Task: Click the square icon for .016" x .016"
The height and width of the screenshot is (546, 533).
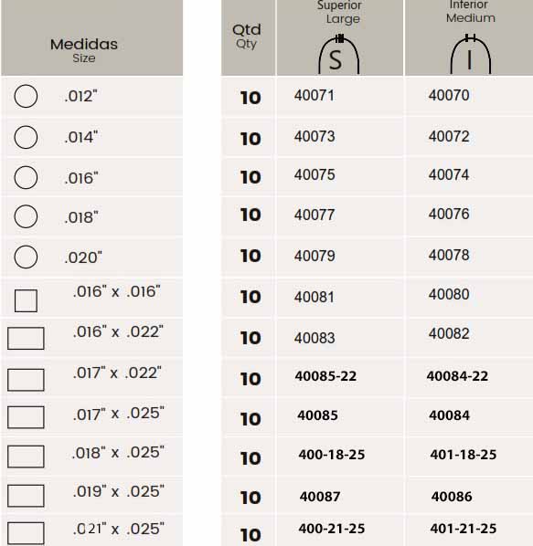Action: pyautogui.click(x=26, y=301)
